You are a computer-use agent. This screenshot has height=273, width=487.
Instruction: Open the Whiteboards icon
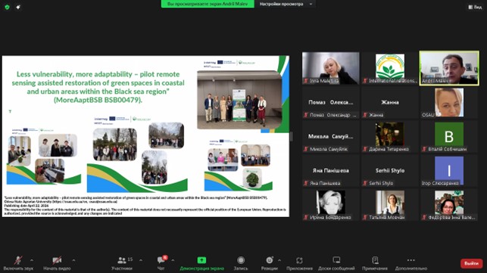click(336, 260)
